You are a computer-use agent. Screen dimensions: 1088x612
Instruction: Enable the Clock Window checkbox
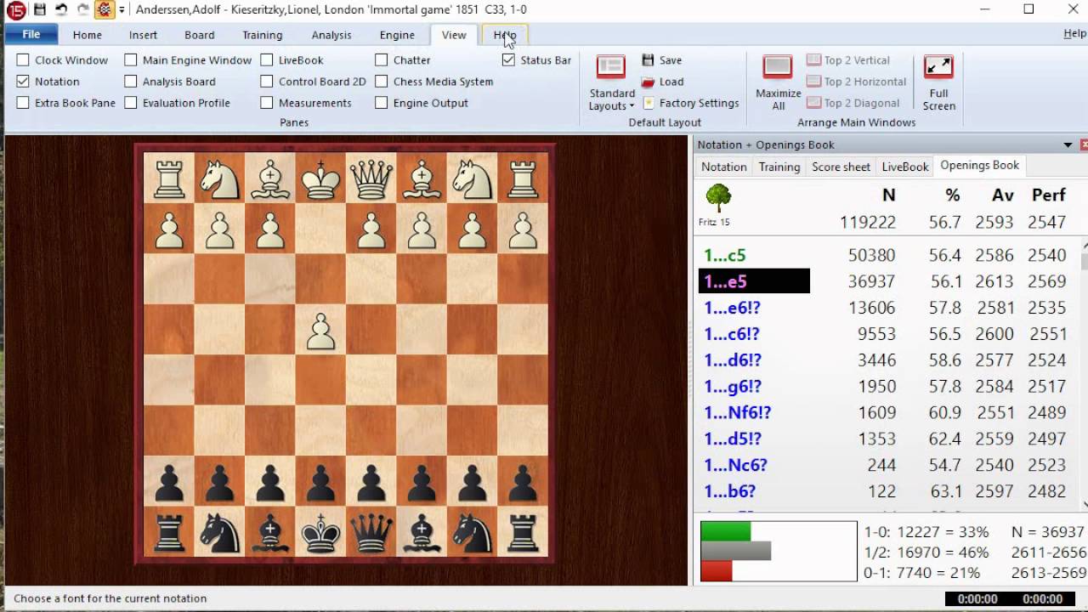23,60
